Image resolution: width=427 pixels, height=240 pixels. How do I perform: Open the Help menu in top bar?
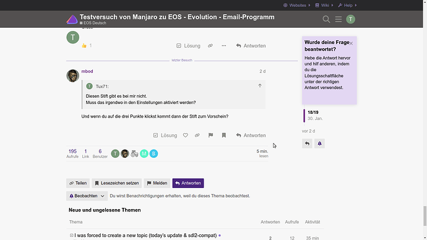(347, 5)
